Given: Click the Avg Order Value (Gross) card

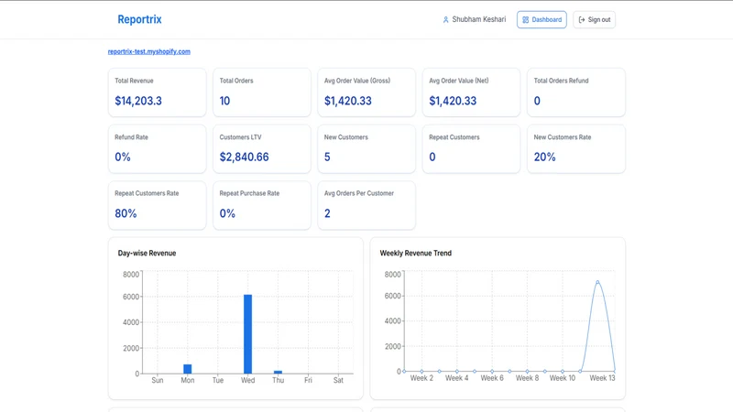Looking at the screenshot, I should pos(366,92).
